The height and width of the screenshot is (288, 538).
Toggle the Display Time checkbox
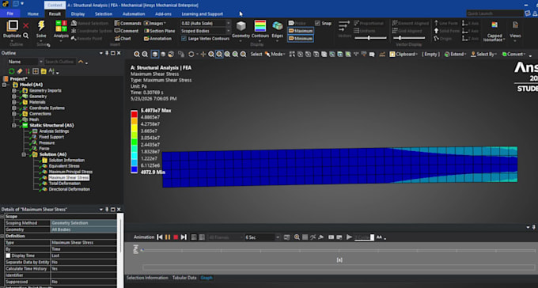(x=8, y=256)
